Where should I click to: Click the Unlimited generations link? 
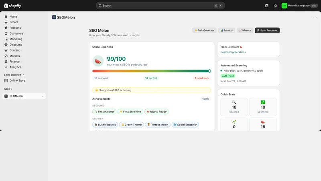(x=233, y=52)
